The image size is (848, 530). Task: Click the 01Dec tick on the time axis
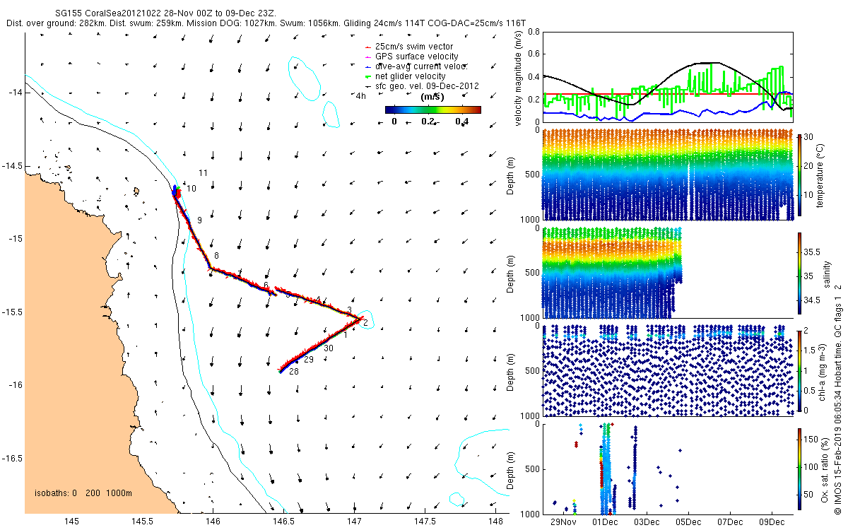605,522
